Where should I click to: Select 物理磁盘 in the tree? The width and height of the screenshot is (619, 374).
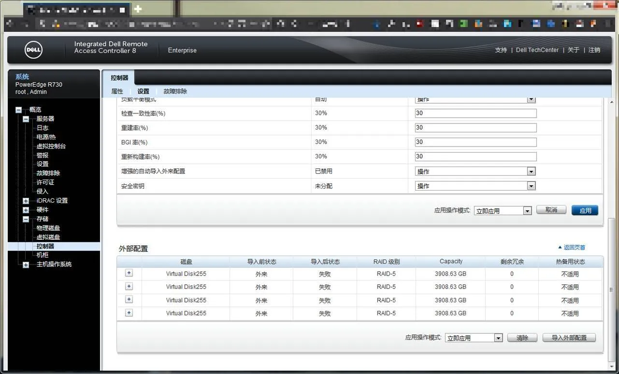[x=48, y=228]
